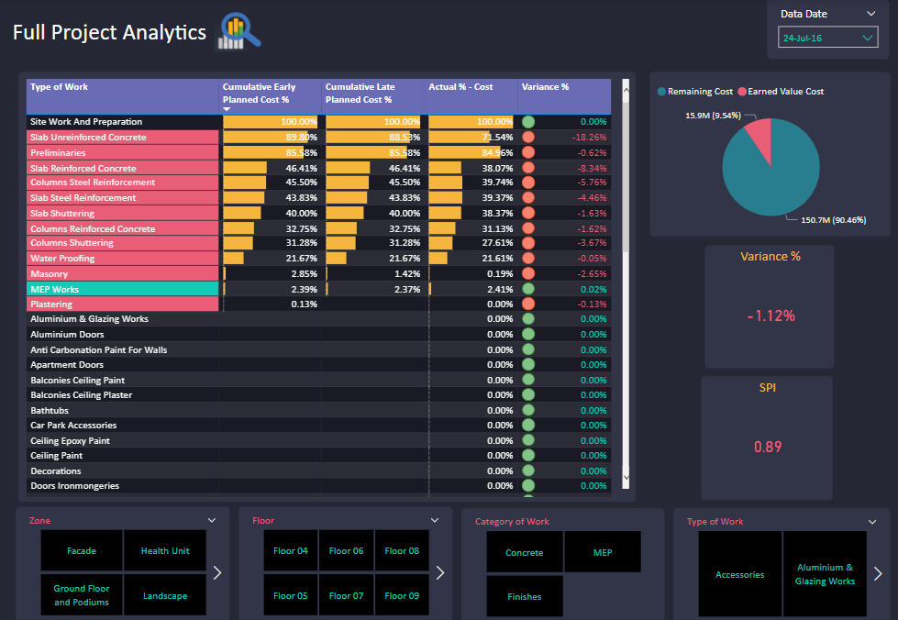This screenshot has width=898, height=620.
Task: Sort by Cumulative Early Planned Cost % header
Action: click(260, 92)
